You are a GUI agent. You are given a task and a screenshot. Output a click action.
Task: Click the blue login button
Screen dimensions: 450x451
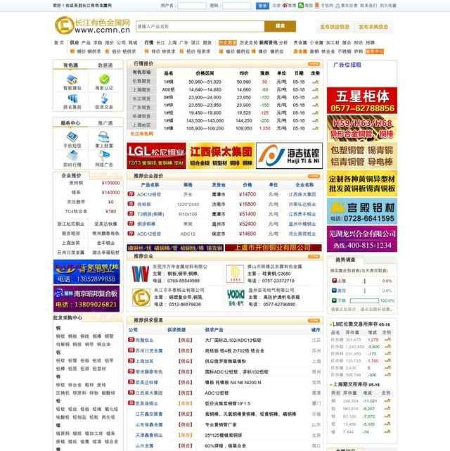262,6
